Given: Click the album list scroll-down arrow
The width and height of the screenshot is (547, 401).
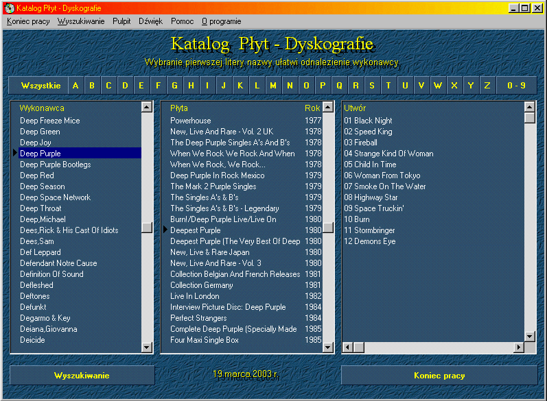Looking at the screenshot, I should (x=328, y=348).
